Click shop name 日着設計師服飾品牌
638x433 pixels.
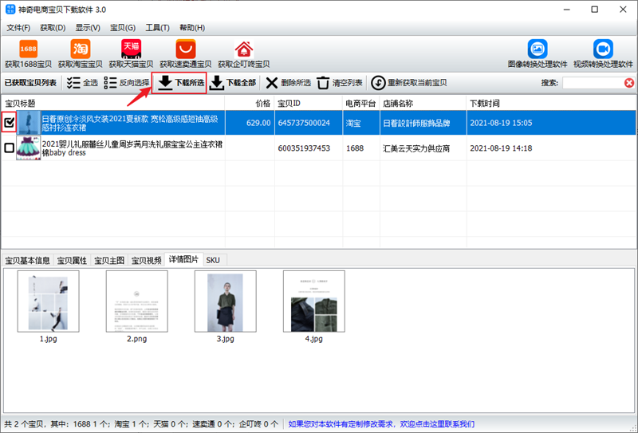(x=416, y=123)
